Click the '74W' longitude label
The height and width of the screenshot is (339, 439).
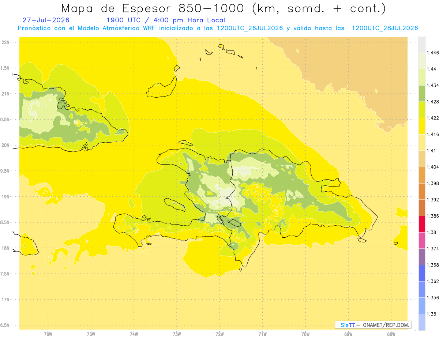point(134,334)
